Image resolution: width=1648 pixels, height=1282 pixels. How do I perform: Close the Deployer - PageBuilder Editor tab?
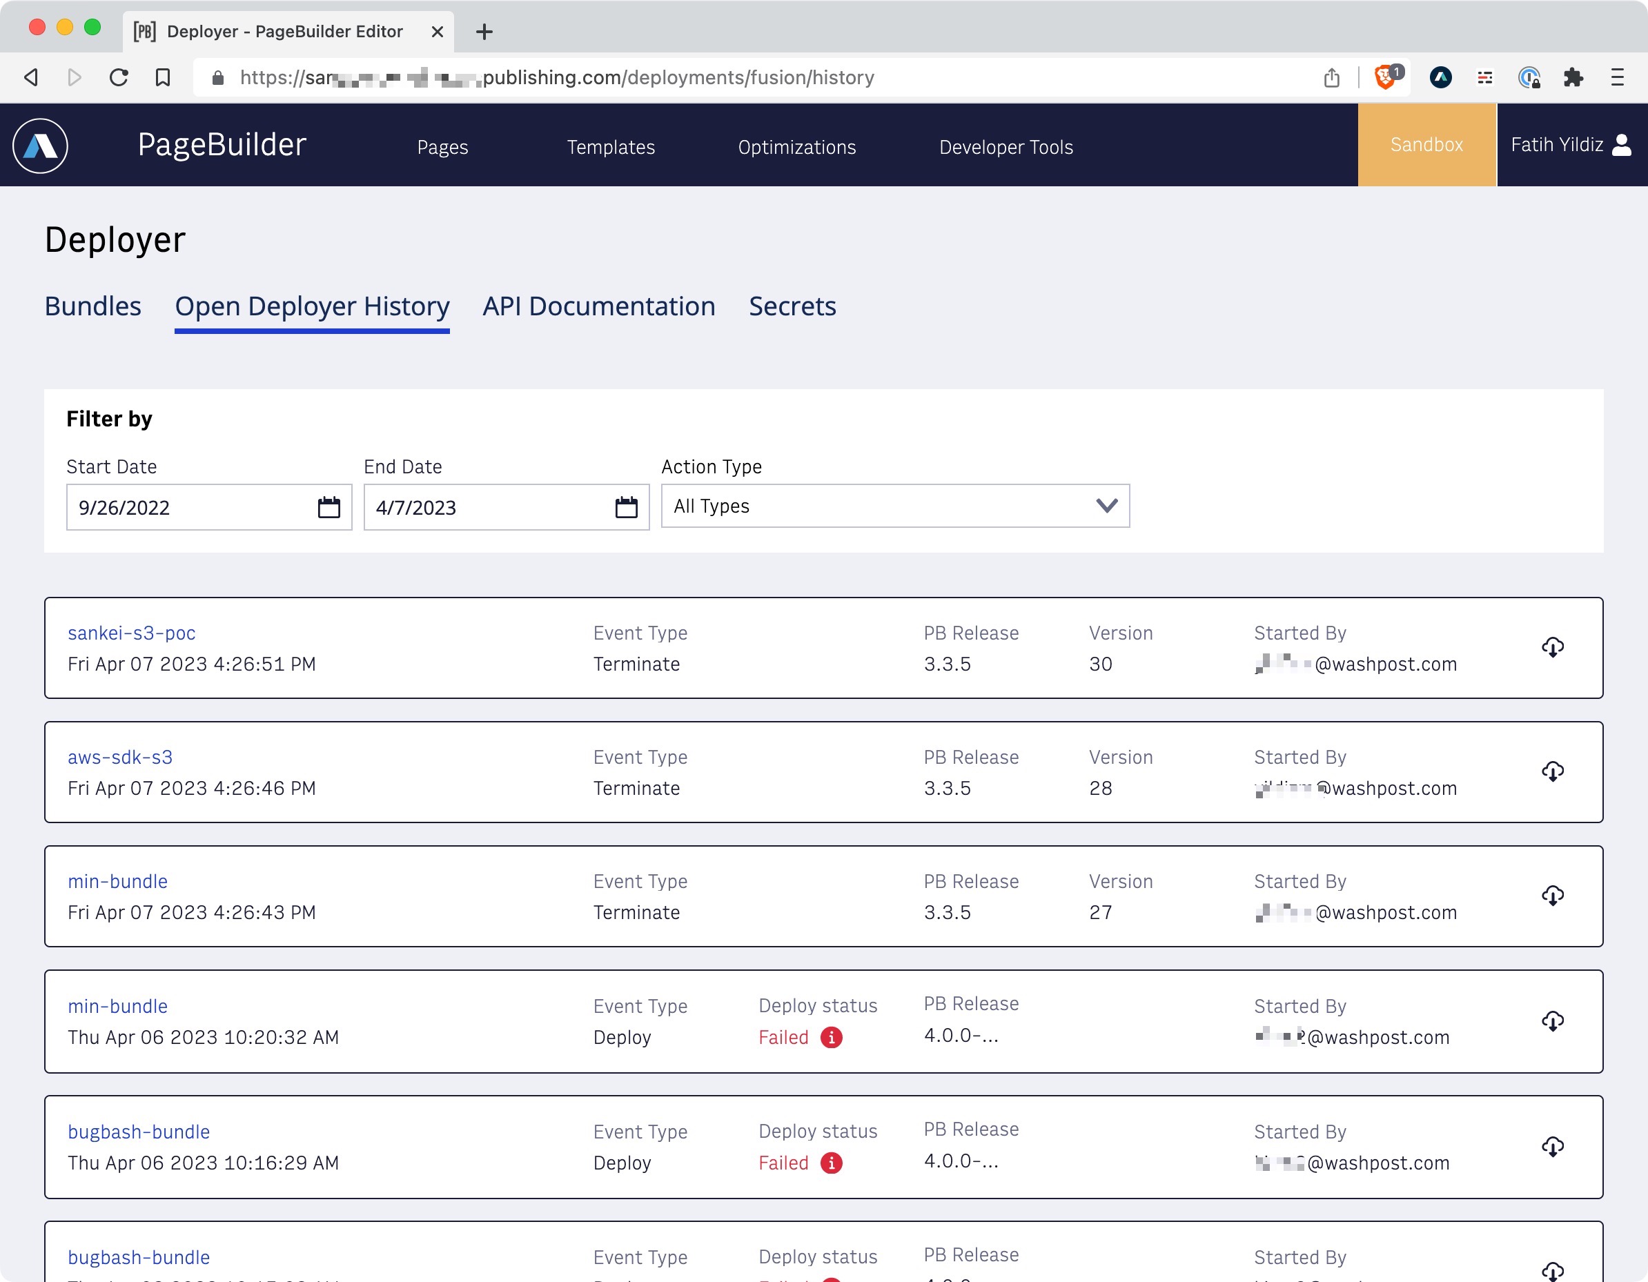437,32
